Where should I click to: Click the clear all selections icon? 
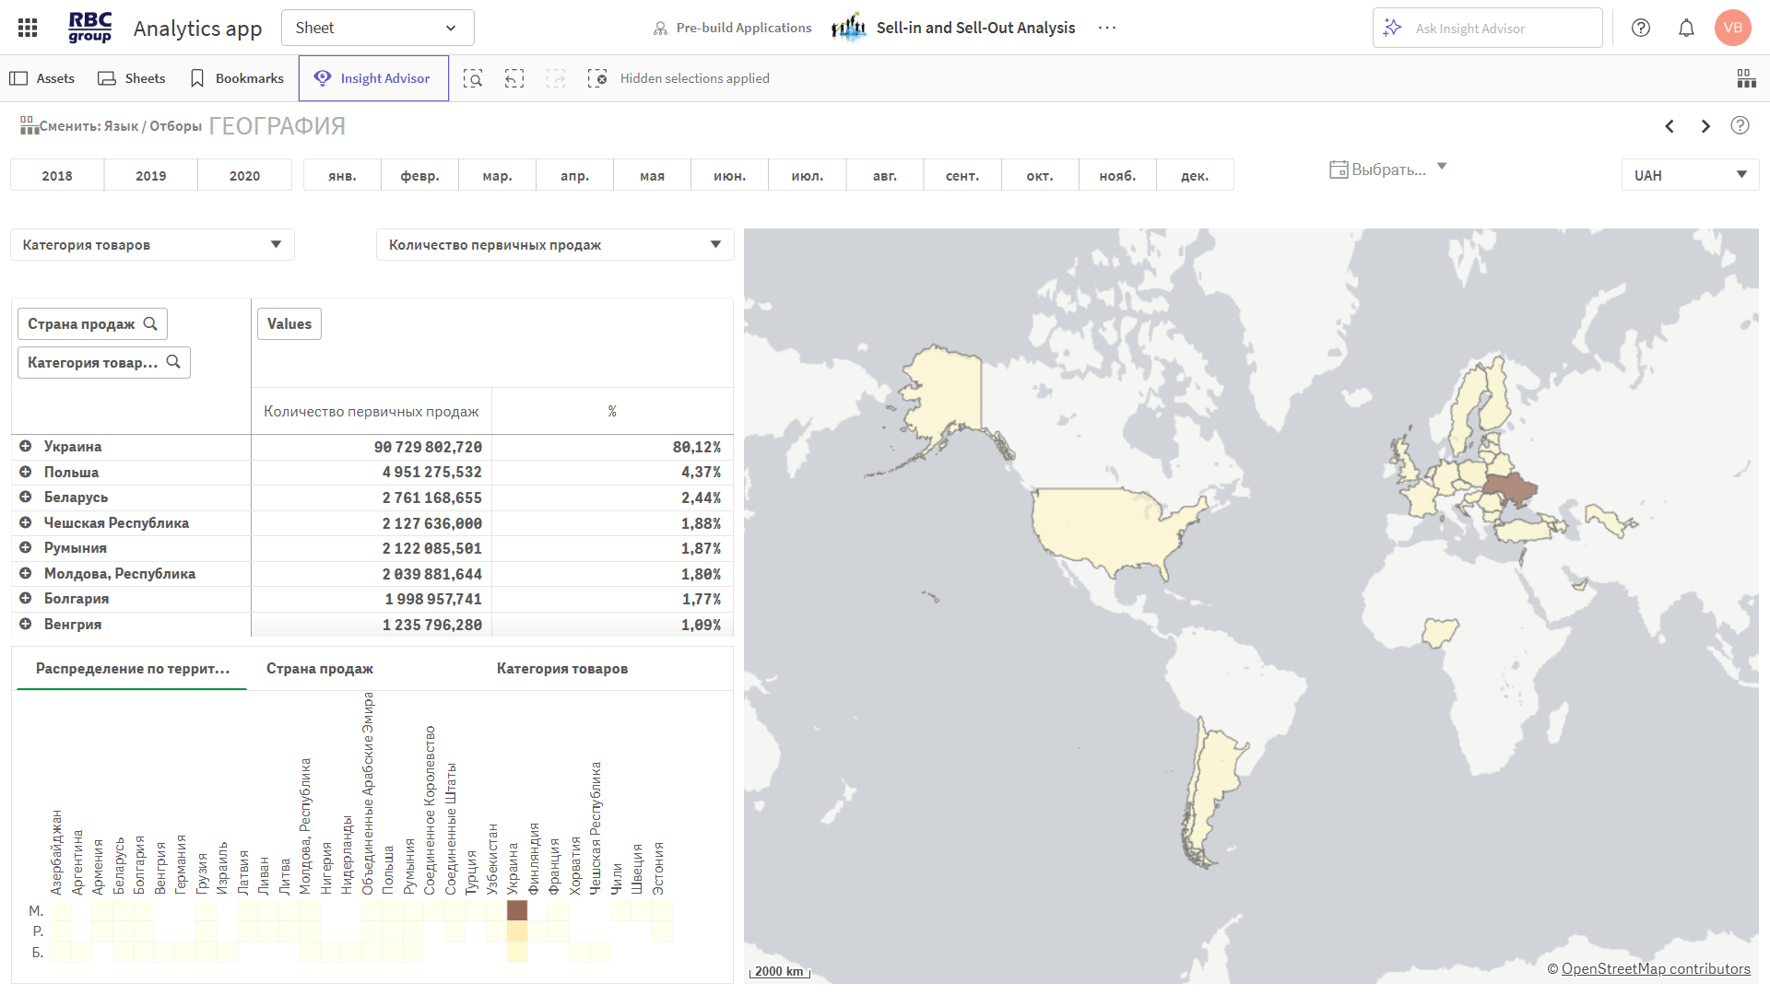click(597, 78)
